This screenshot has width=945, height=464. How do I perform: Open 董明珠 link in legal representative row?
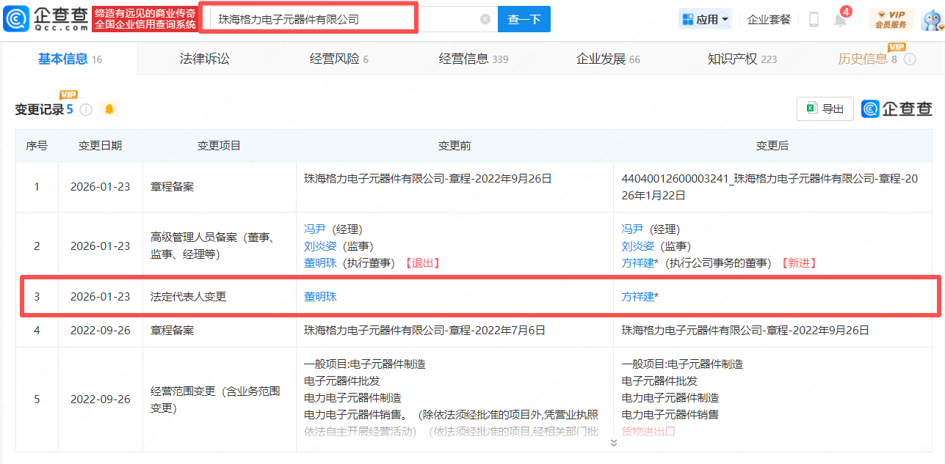(320, 297)
